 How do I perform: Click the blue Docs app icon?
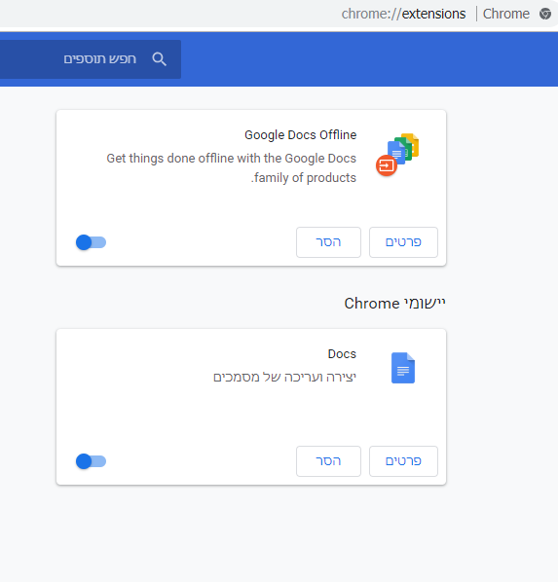tap(403, 368)
